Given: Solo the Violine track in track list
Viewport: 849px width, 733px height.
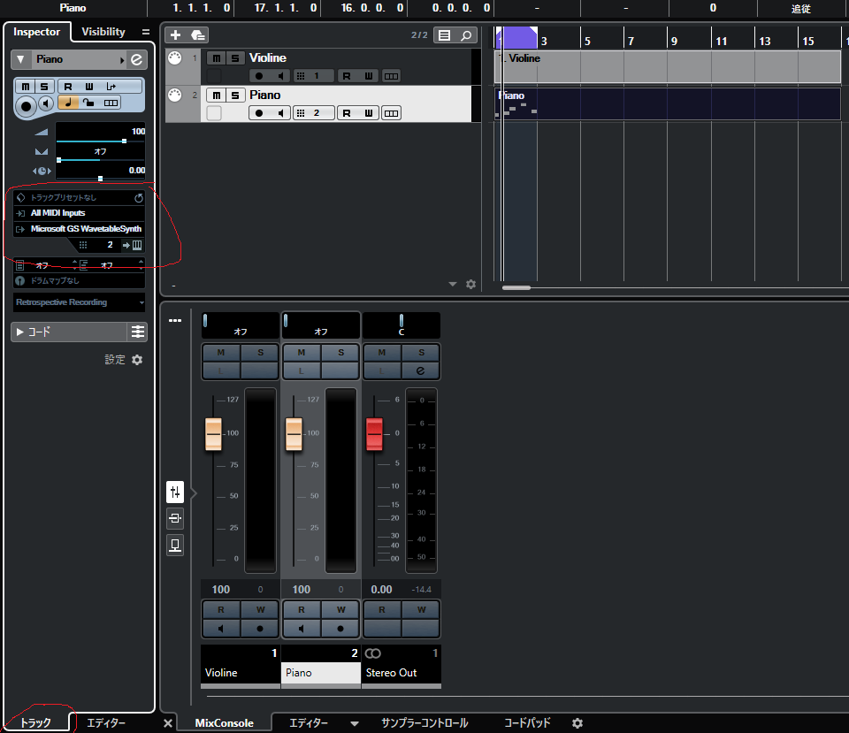Looking at the screenshot, I should point(235,58).
